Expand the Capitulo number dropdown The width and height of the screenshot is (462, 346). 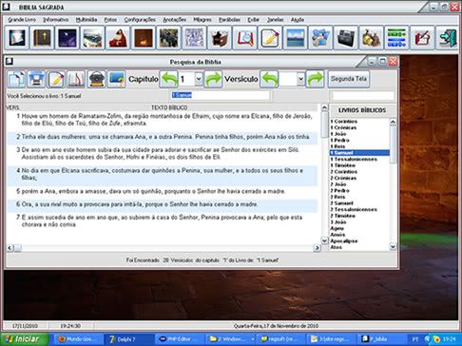(199, 79)
